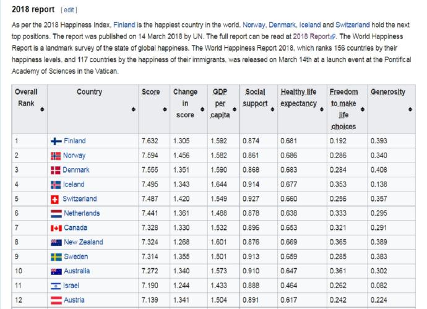The width and height of the screenshot is (427, 309).
Task: Click the Norway flag icon
Action: coord(56,156)
